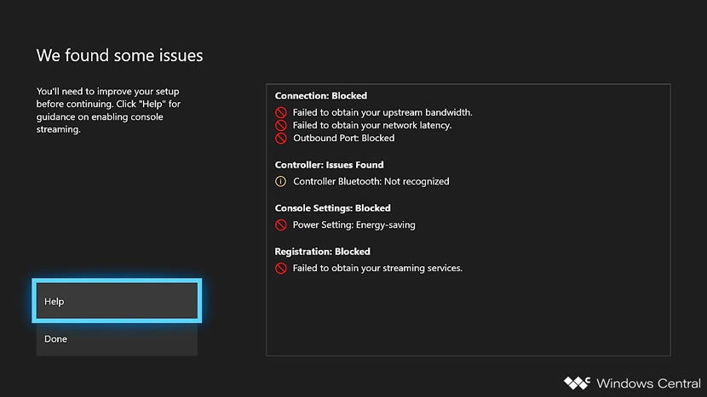This screenshot has width=707, height=397.
Task: Click 'Controller Bluetooth: Not recognized' entry
Action: [371, 181]
